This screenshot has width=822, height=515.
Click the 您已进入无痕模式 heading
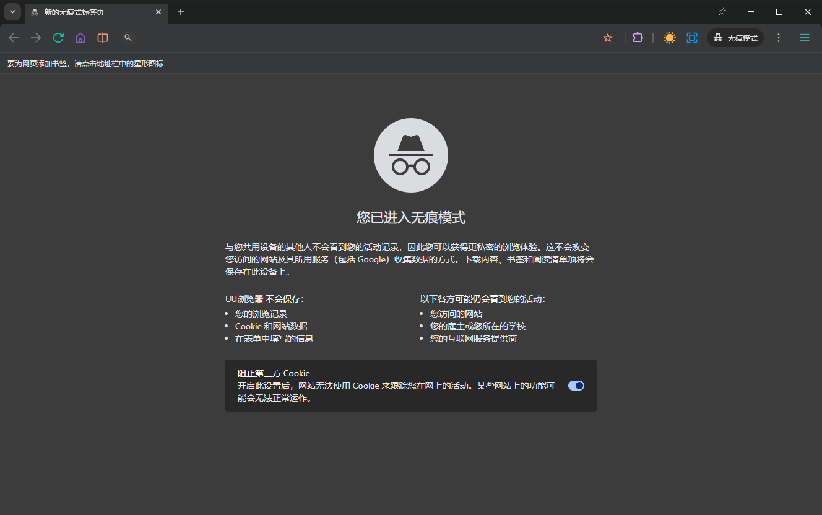pos(411,217)
